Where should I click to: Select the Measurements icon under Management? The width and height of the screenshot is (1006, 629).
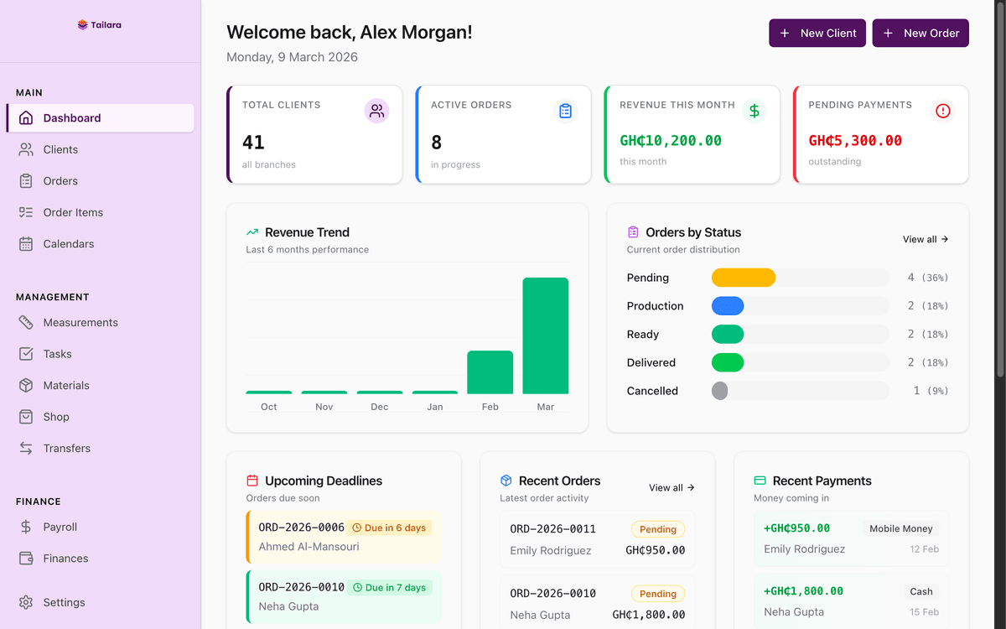(28, 322)
